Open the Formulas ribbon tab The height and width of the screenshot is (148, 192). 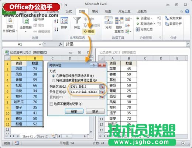[x=69, y=11]
